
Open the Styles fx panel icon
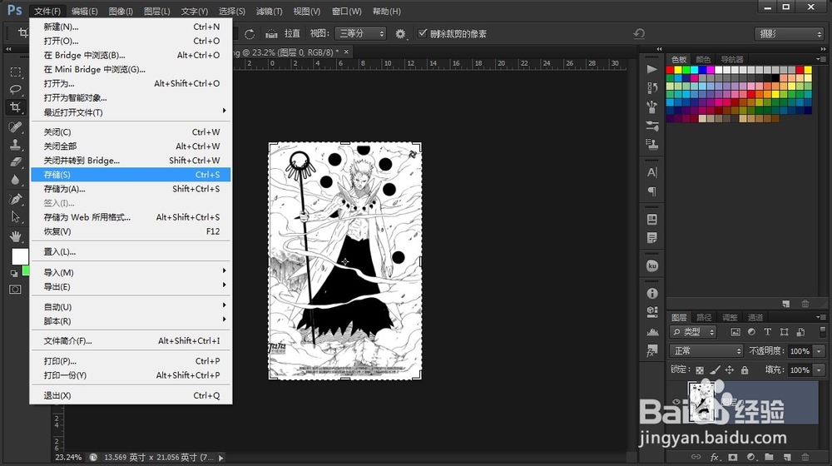[652, 350]
